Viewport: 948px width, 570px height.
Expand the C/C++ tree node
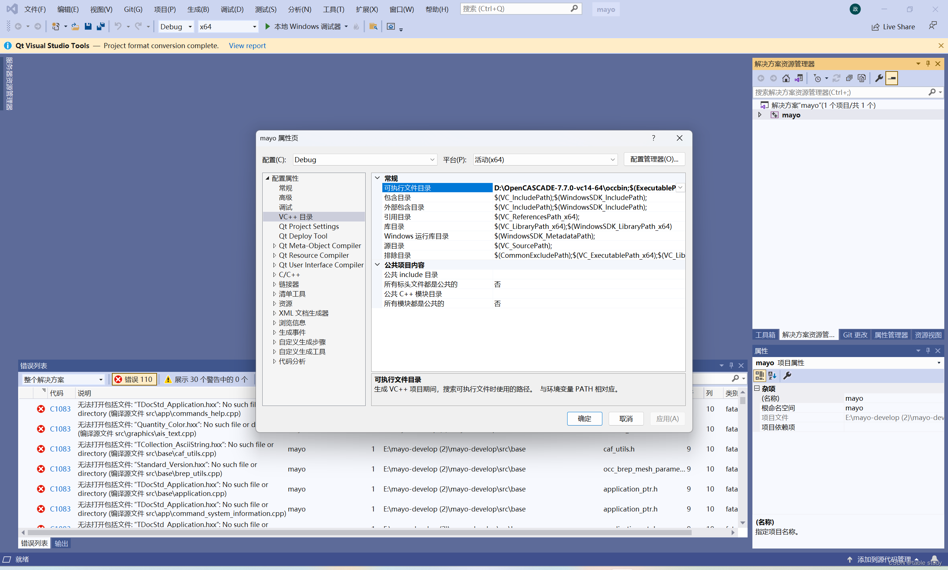(274, 274)
